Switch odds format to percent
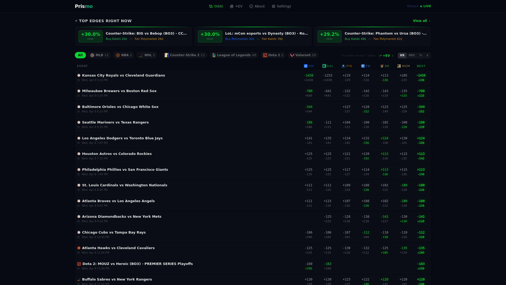 point(421,55)
